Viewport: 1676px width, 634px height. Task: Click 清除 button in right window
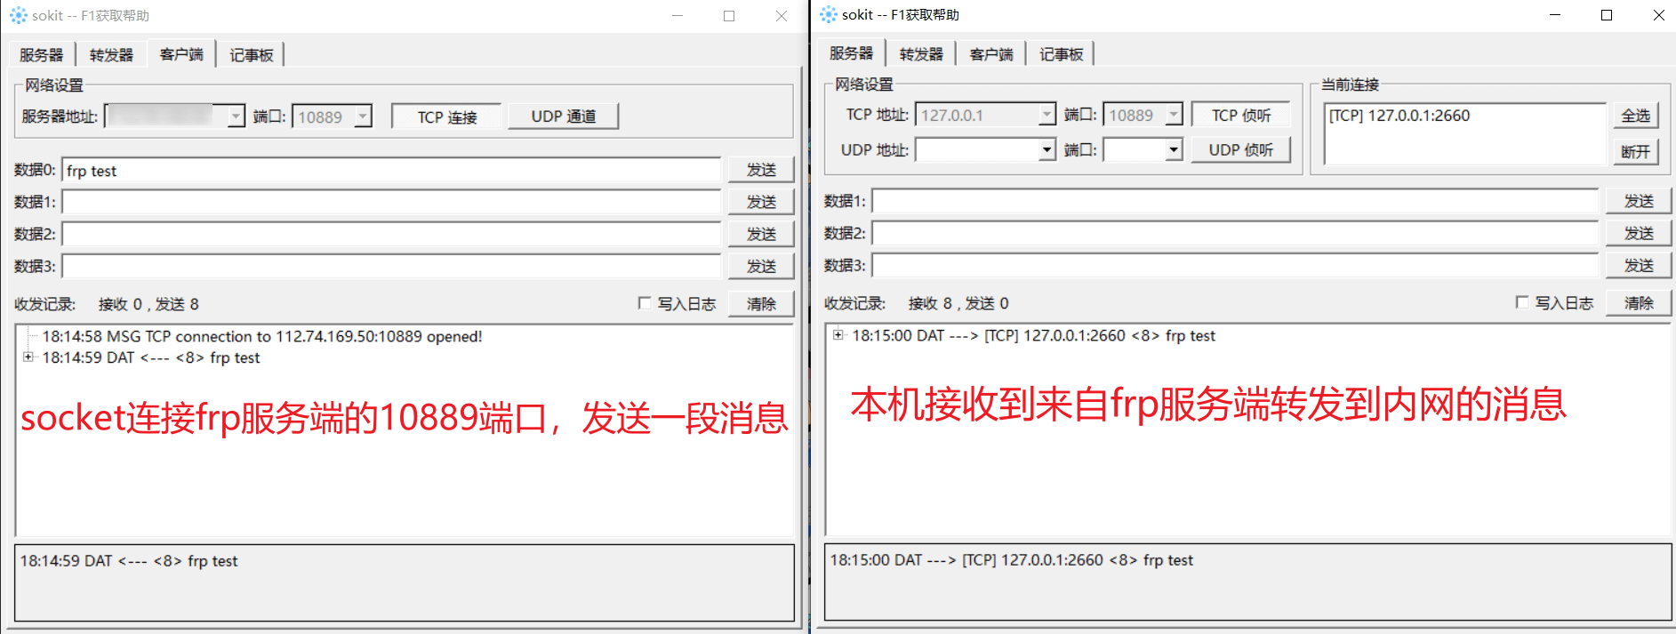(x=1639, y=302)
